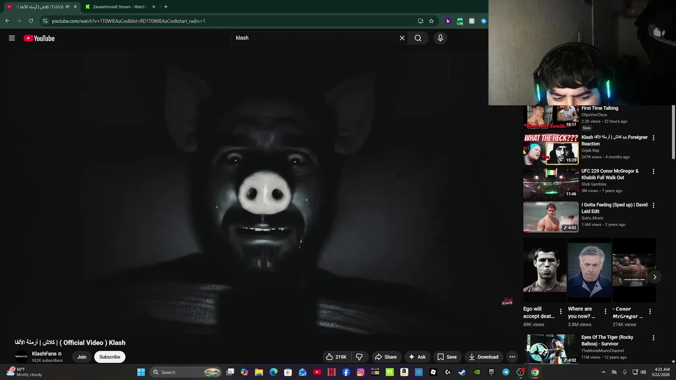Open options for UFC 229 video
Image resolution: width=676 pixels, height=380 pixels.
coord(653,172)
